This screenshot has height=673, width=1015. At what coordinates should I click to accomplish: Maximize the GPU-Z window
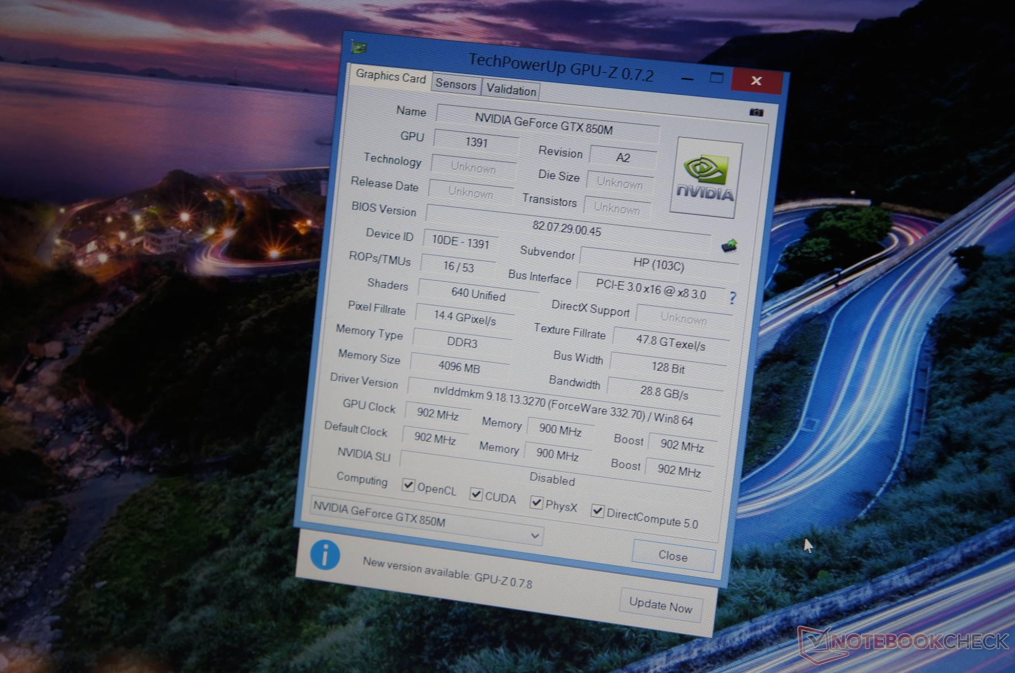click(x=716, y=78)
